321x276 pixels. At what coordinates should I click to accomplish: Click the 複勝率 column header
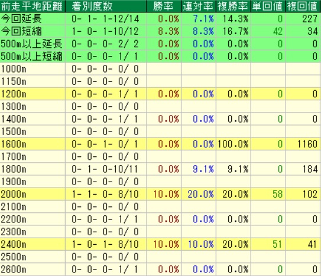click(234, 6)
